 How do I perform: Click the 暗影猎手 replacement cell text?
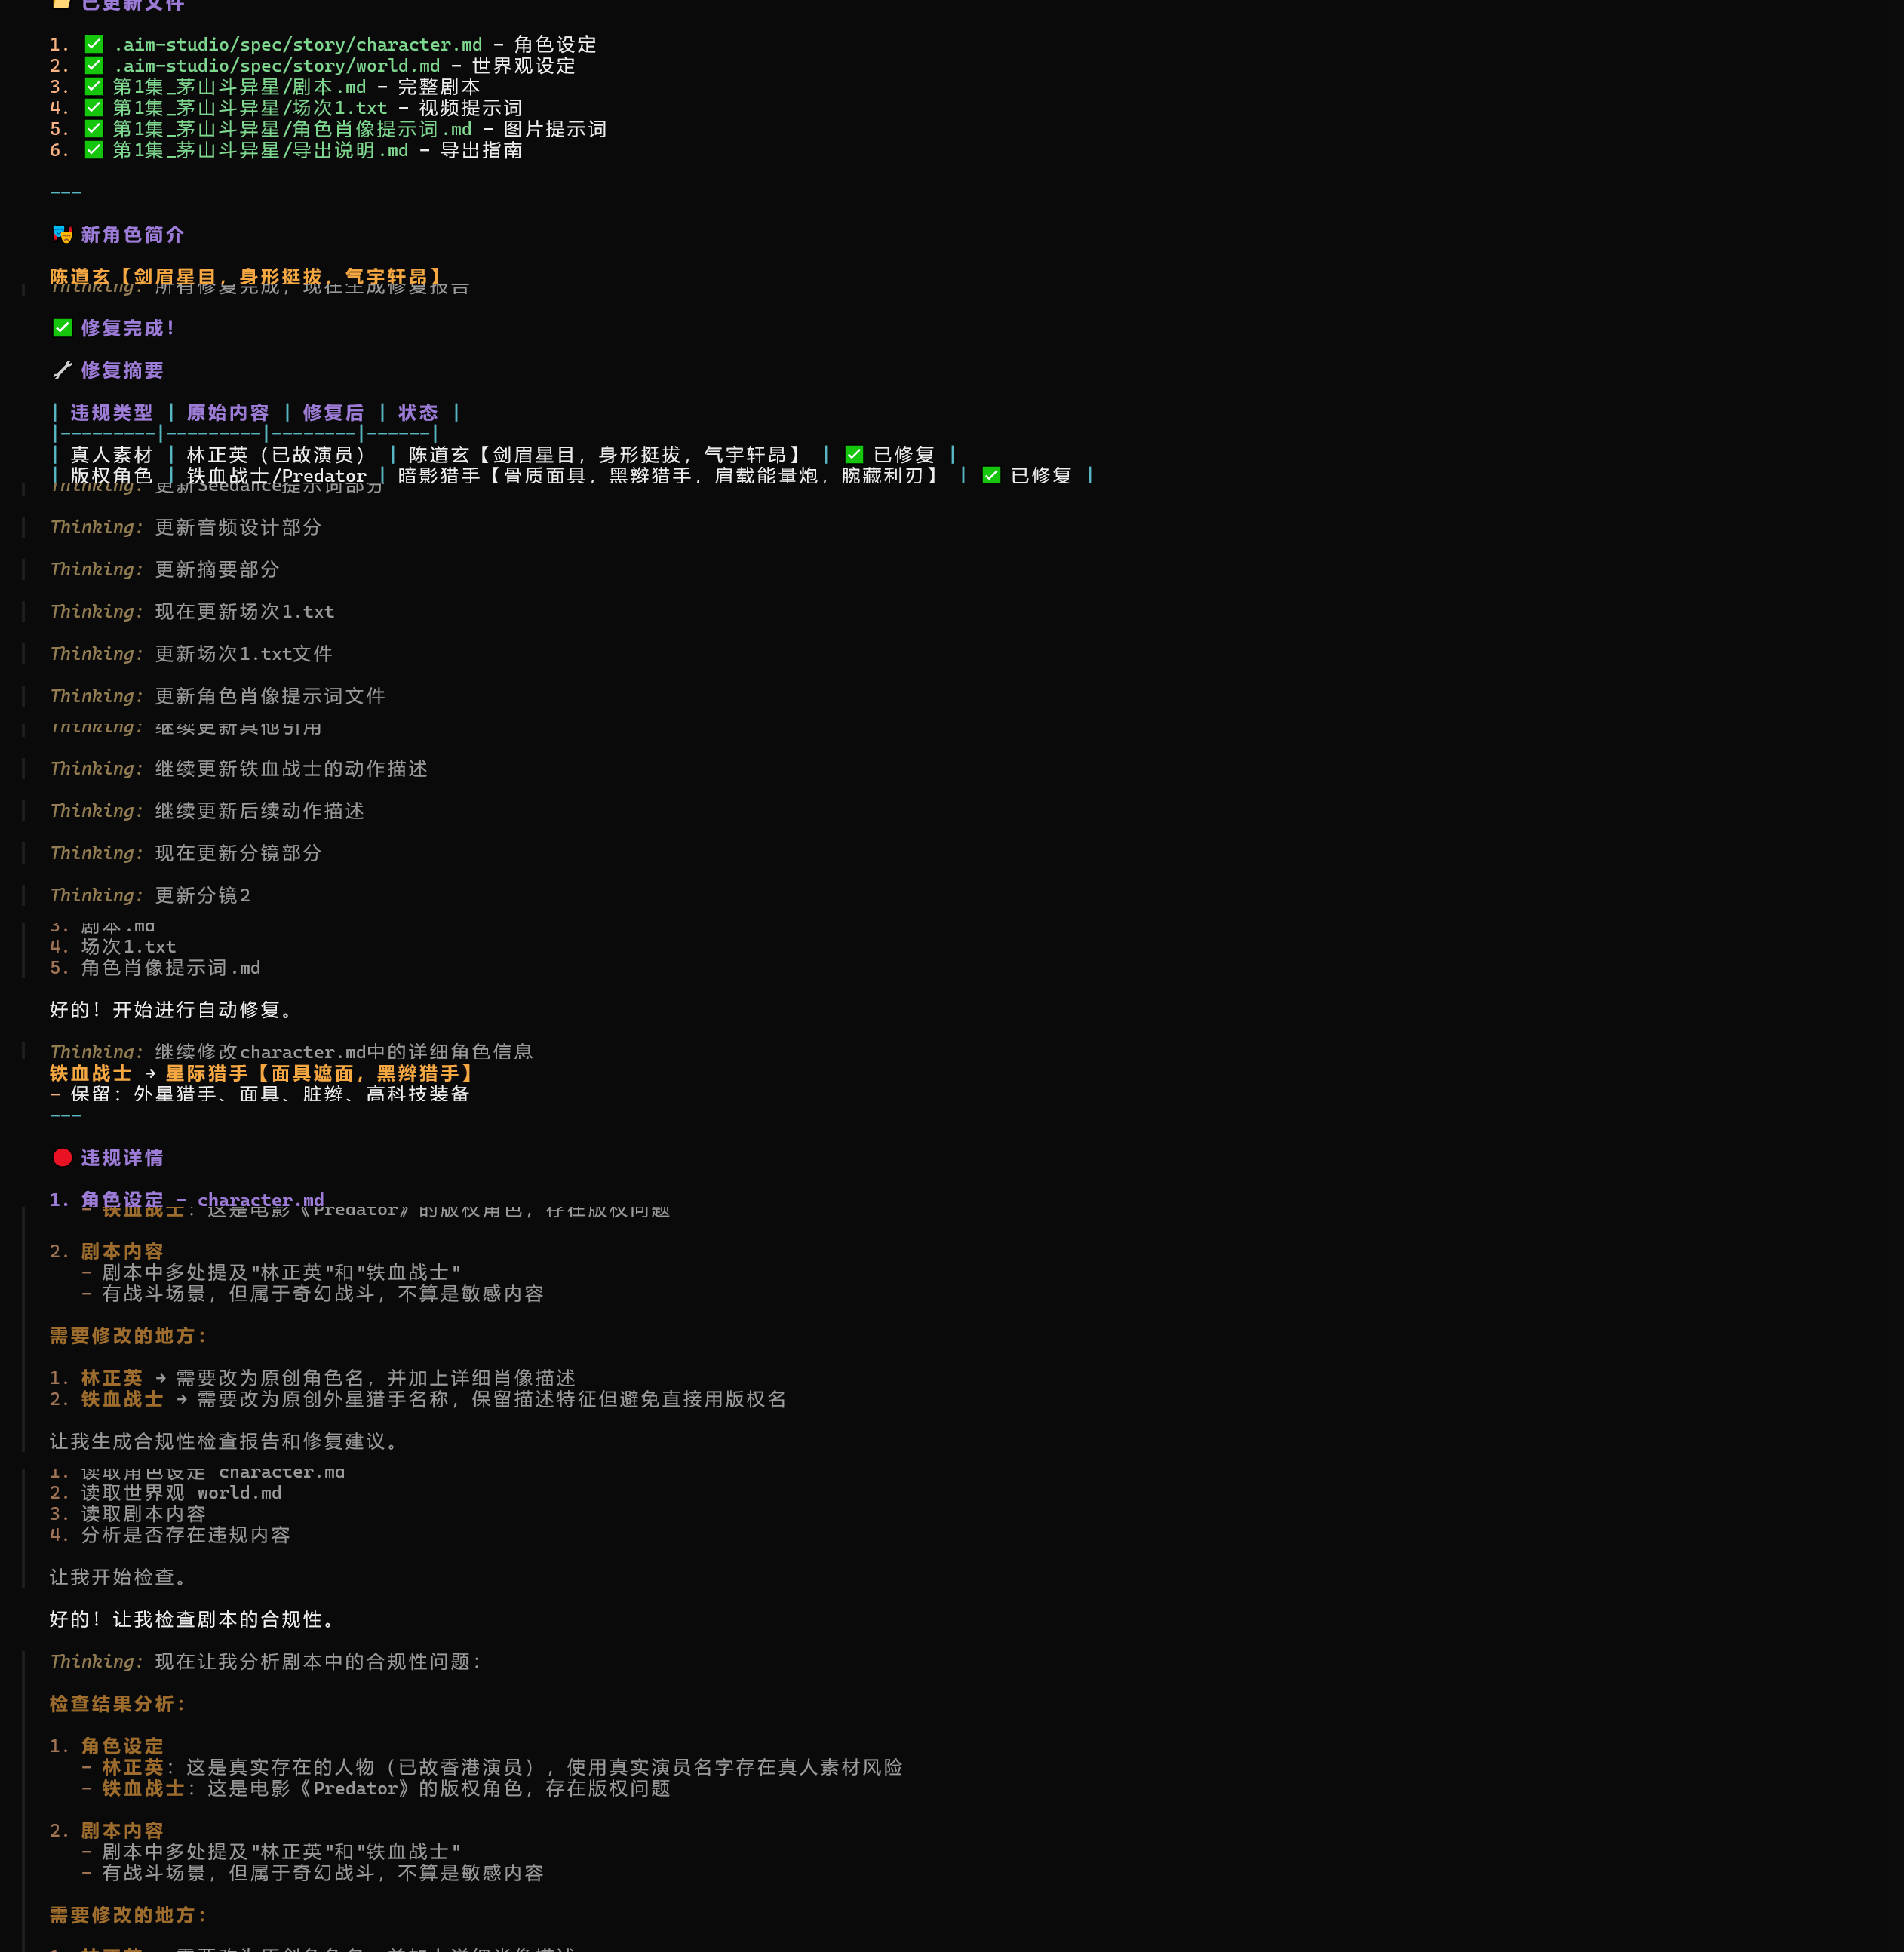point(668,476)
